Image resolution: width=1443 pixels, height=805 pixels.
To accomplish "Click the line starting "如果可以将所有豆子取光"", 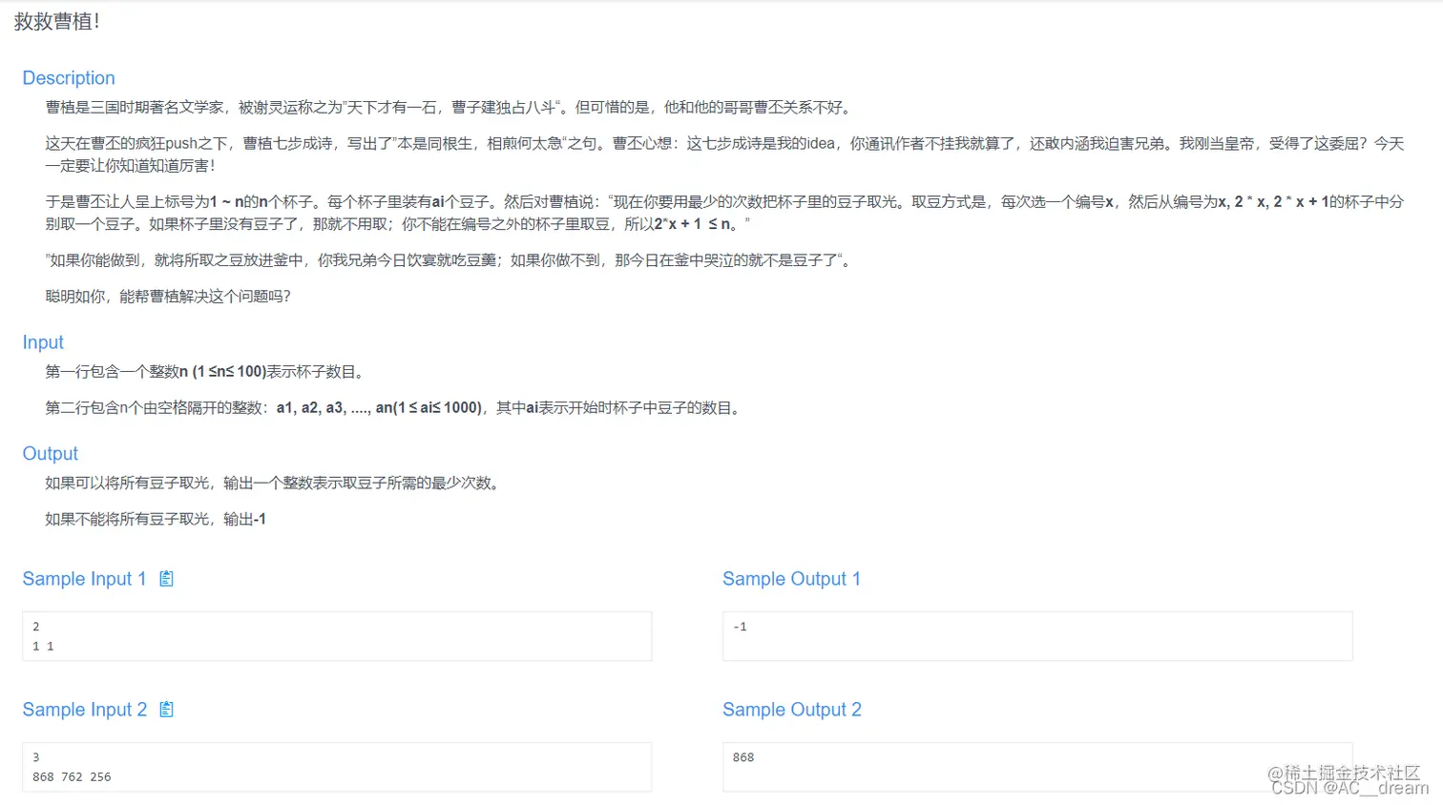I will point(272,484).
